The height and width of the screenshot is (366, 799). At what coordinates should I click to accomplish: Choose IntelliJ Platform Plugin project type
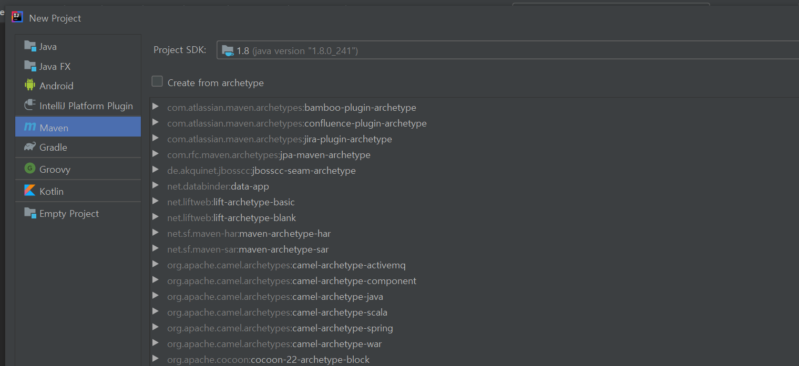78,106
